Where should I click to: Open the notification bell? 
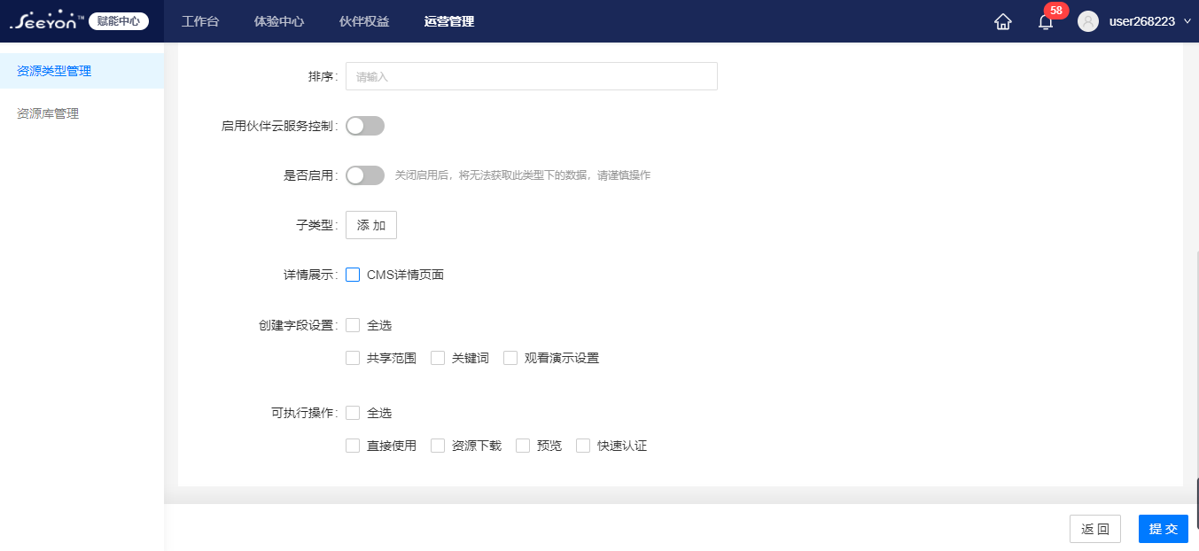1045,23
